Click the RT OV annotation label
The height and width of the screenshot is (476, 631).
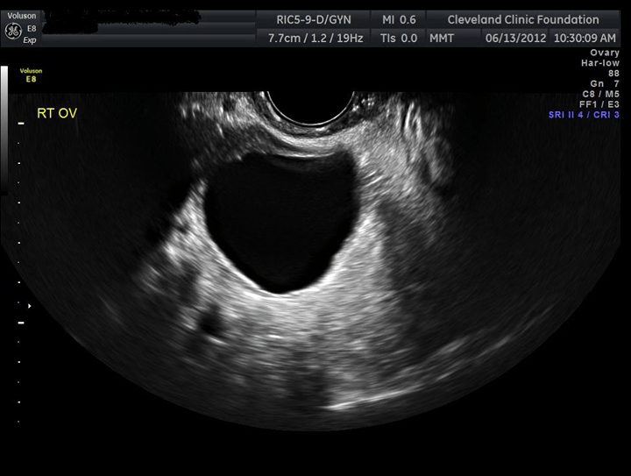[57, 113]
